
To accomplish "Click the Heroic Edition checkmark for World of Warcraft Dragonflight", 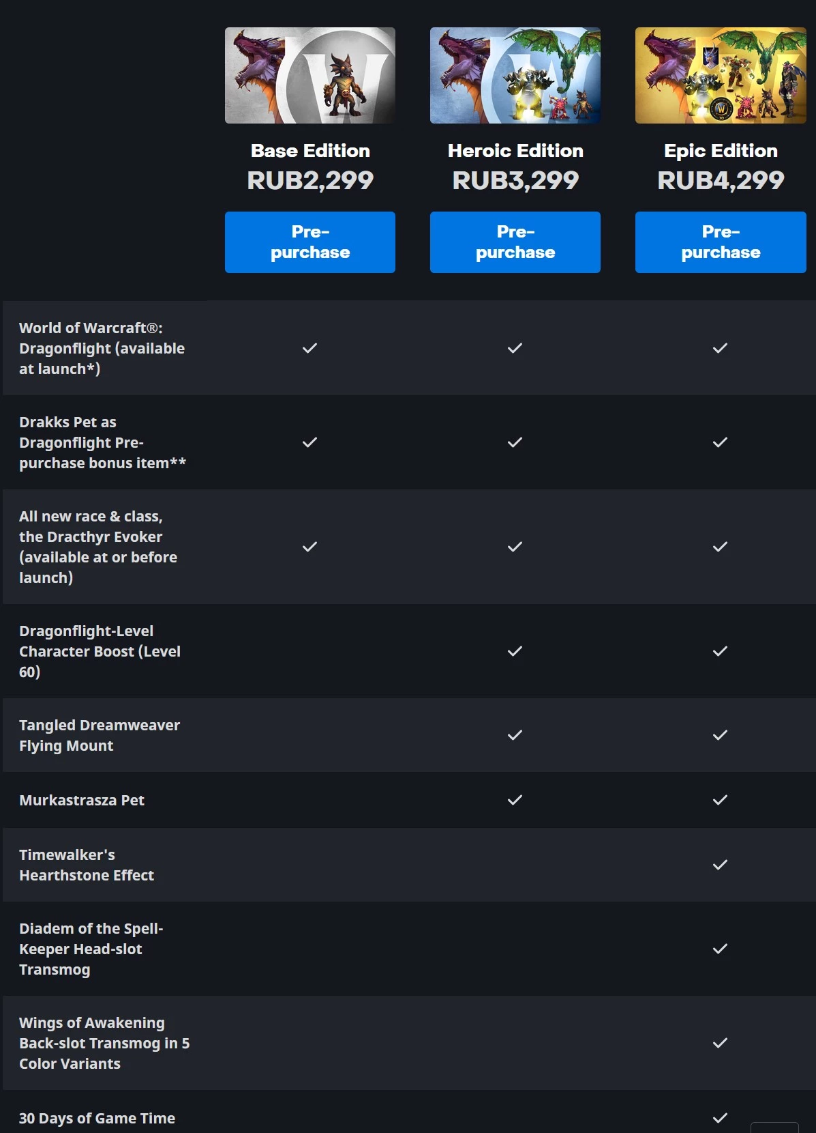I will click(515, 348).
